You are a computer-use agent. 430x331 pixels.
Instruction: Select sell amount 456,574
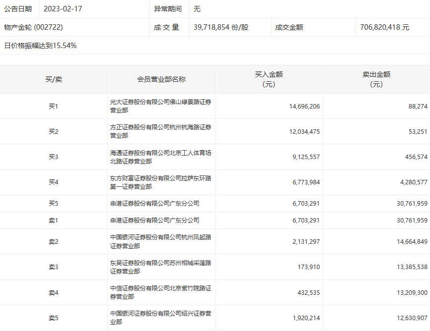tap(416, 157)
